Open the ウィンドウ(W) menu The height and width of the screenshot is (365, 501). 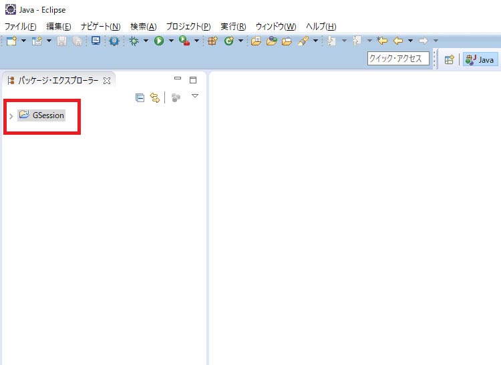(x=276, y=27)
